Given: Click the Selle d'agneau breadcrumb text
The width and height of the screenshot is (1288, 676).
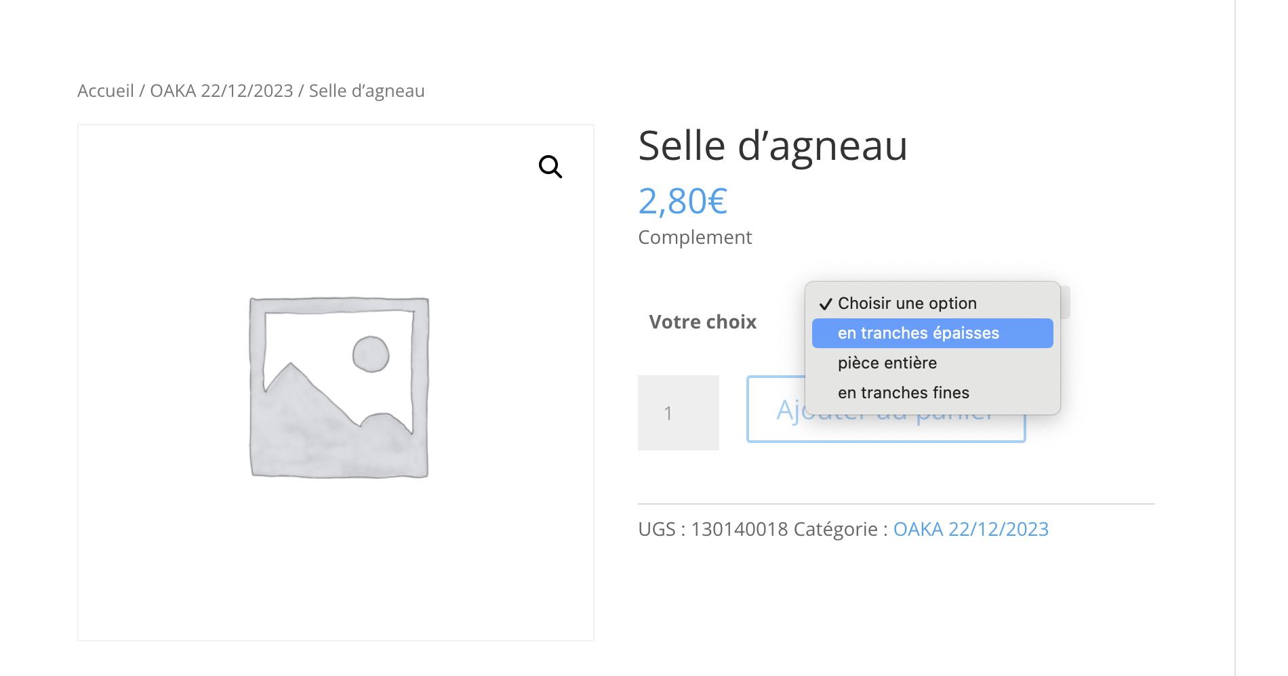Looking at the screenshot, I should tap(367, 91).
